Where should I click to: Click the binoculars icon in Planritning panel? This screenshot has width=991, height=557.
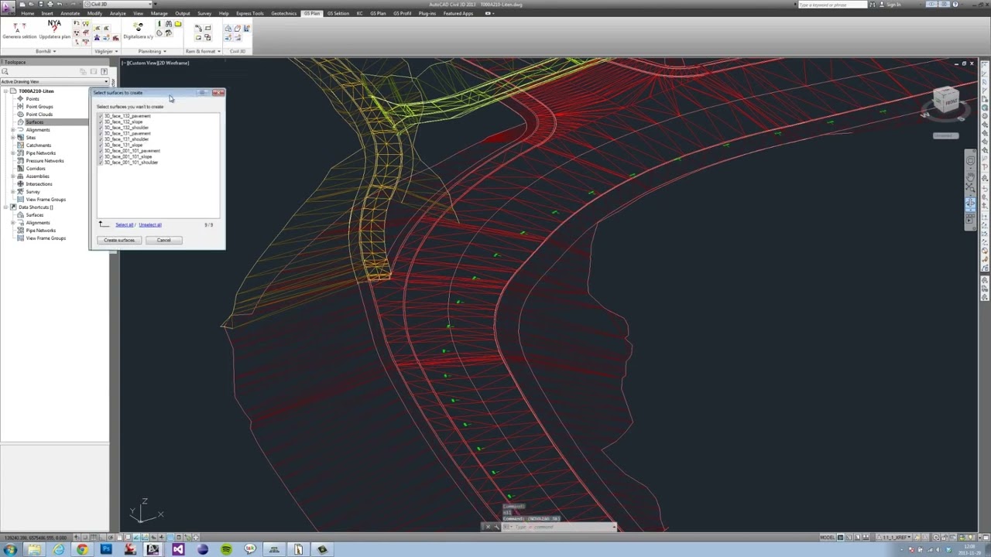(168, 25)
